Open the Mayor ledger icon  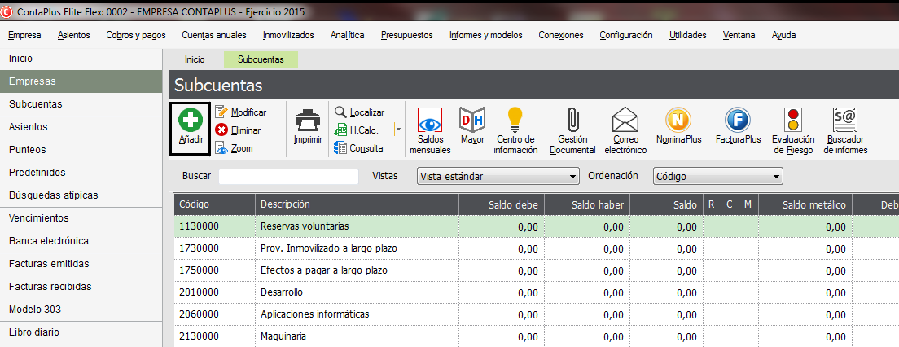pyautogui.click(x=473, y=119)
